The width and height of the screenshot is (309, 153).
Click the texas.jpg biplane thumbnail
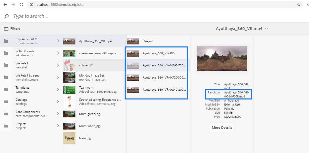tap(69, 138)
